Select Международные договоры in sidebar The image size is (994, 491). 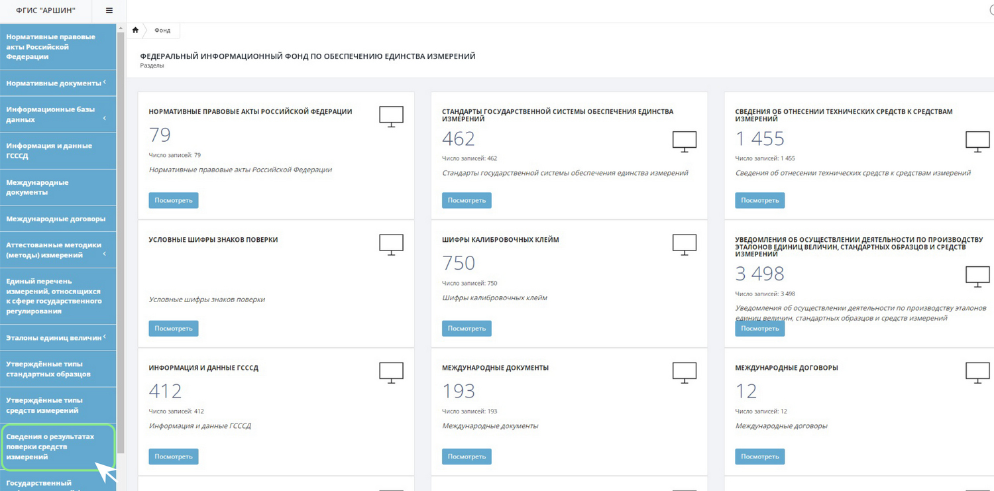56,219
